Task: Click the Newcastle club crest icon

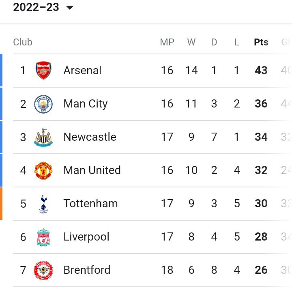Action: pos(43,137)
